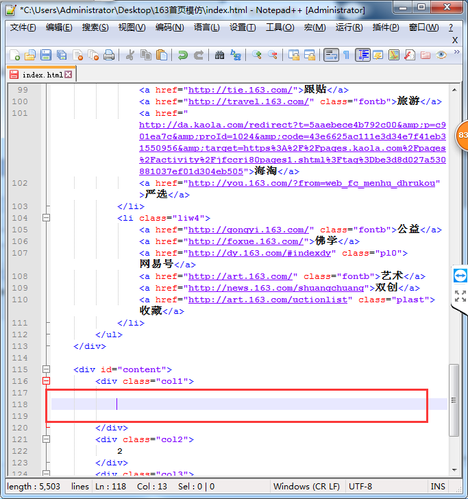Image resolution: width=468 pixels, height=499 pixels.
Task: Open Find with the binoculars icon
Action: [x=219, y=55]
